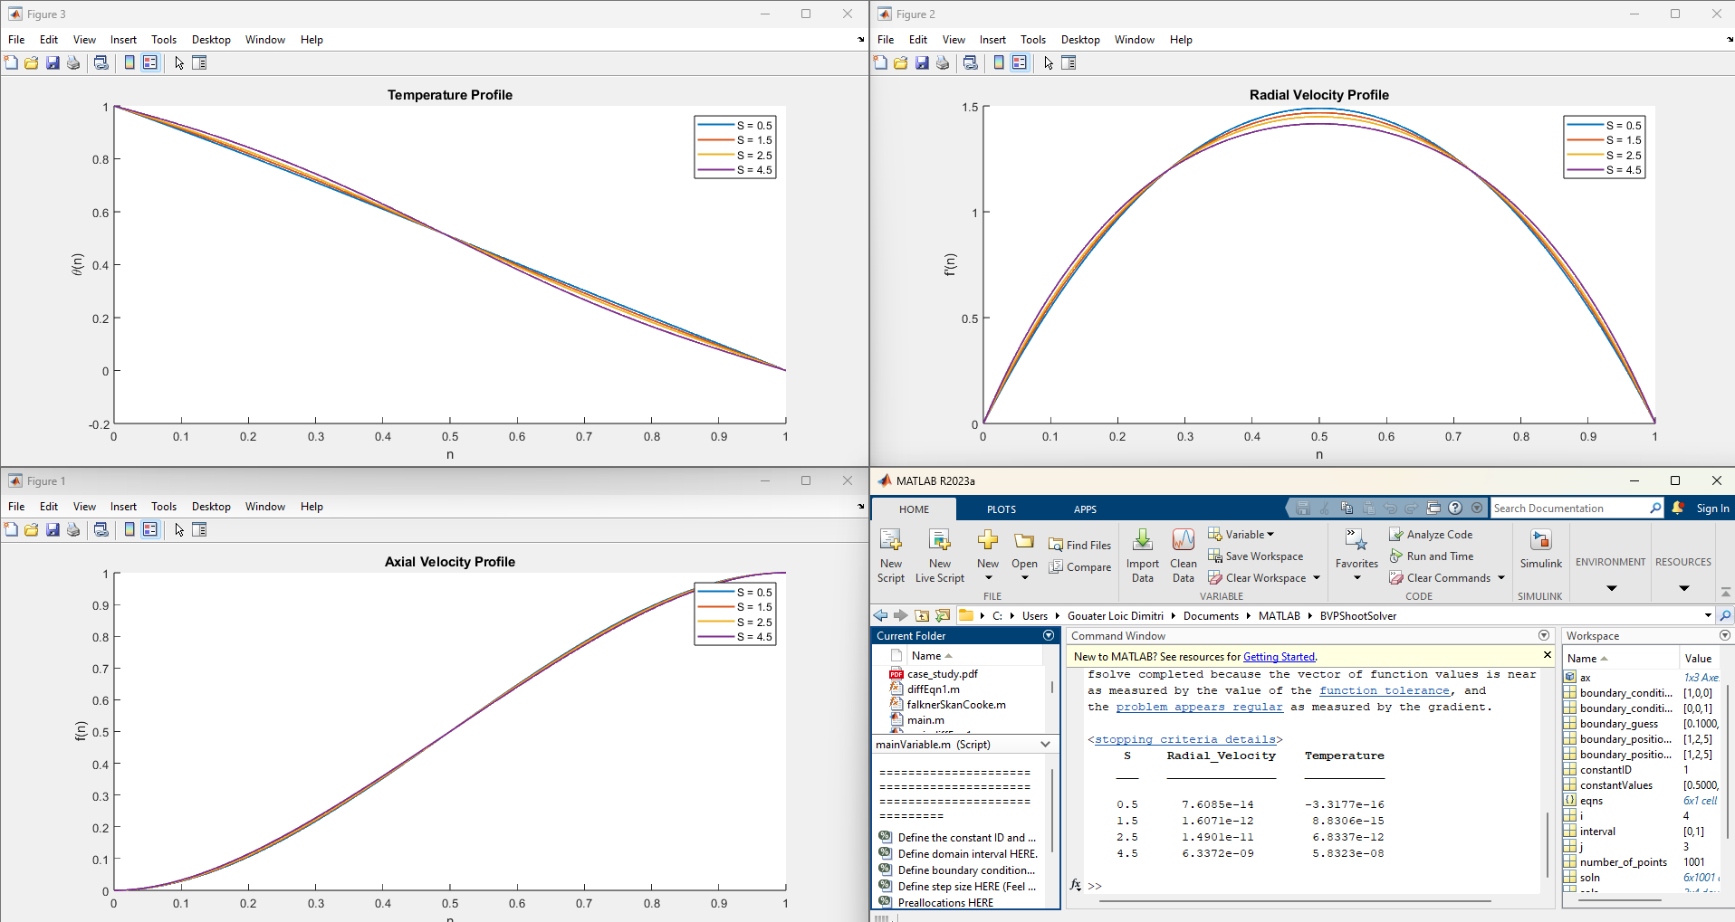Viewport: 1735px width, 922px height.
Task: Open the Insert menu in Figure 3
Action: [123, 40]
